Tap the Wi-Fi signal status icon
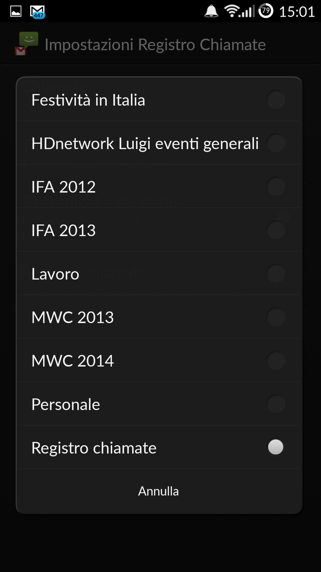Screen dimensions: 321x572 (x=231, y=11)
